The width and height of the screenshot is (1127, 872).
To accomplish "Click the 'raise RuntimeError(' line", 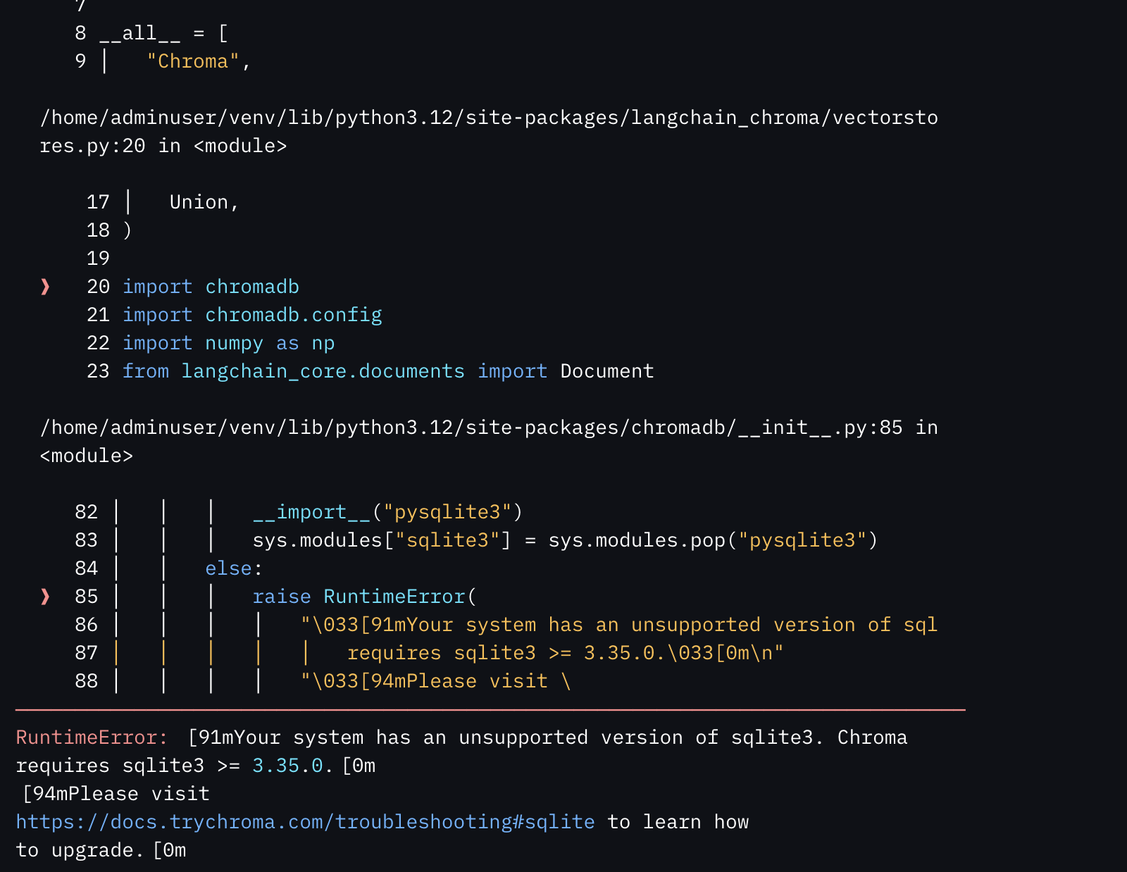I will tap(365, 597).
